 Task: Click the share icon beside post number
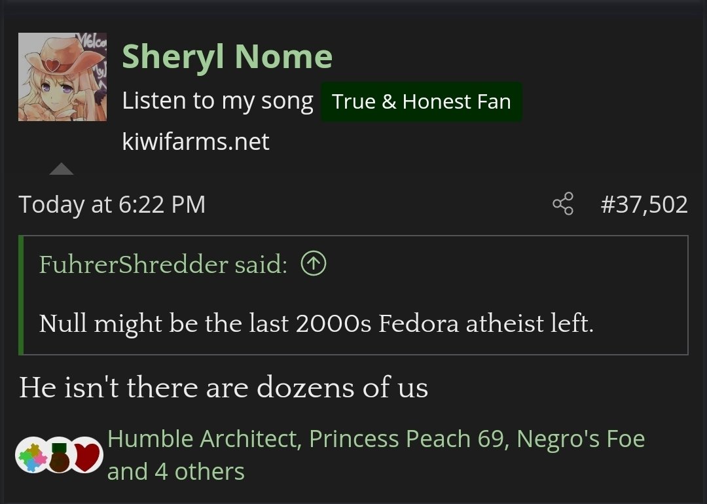(x=563, y=204)
